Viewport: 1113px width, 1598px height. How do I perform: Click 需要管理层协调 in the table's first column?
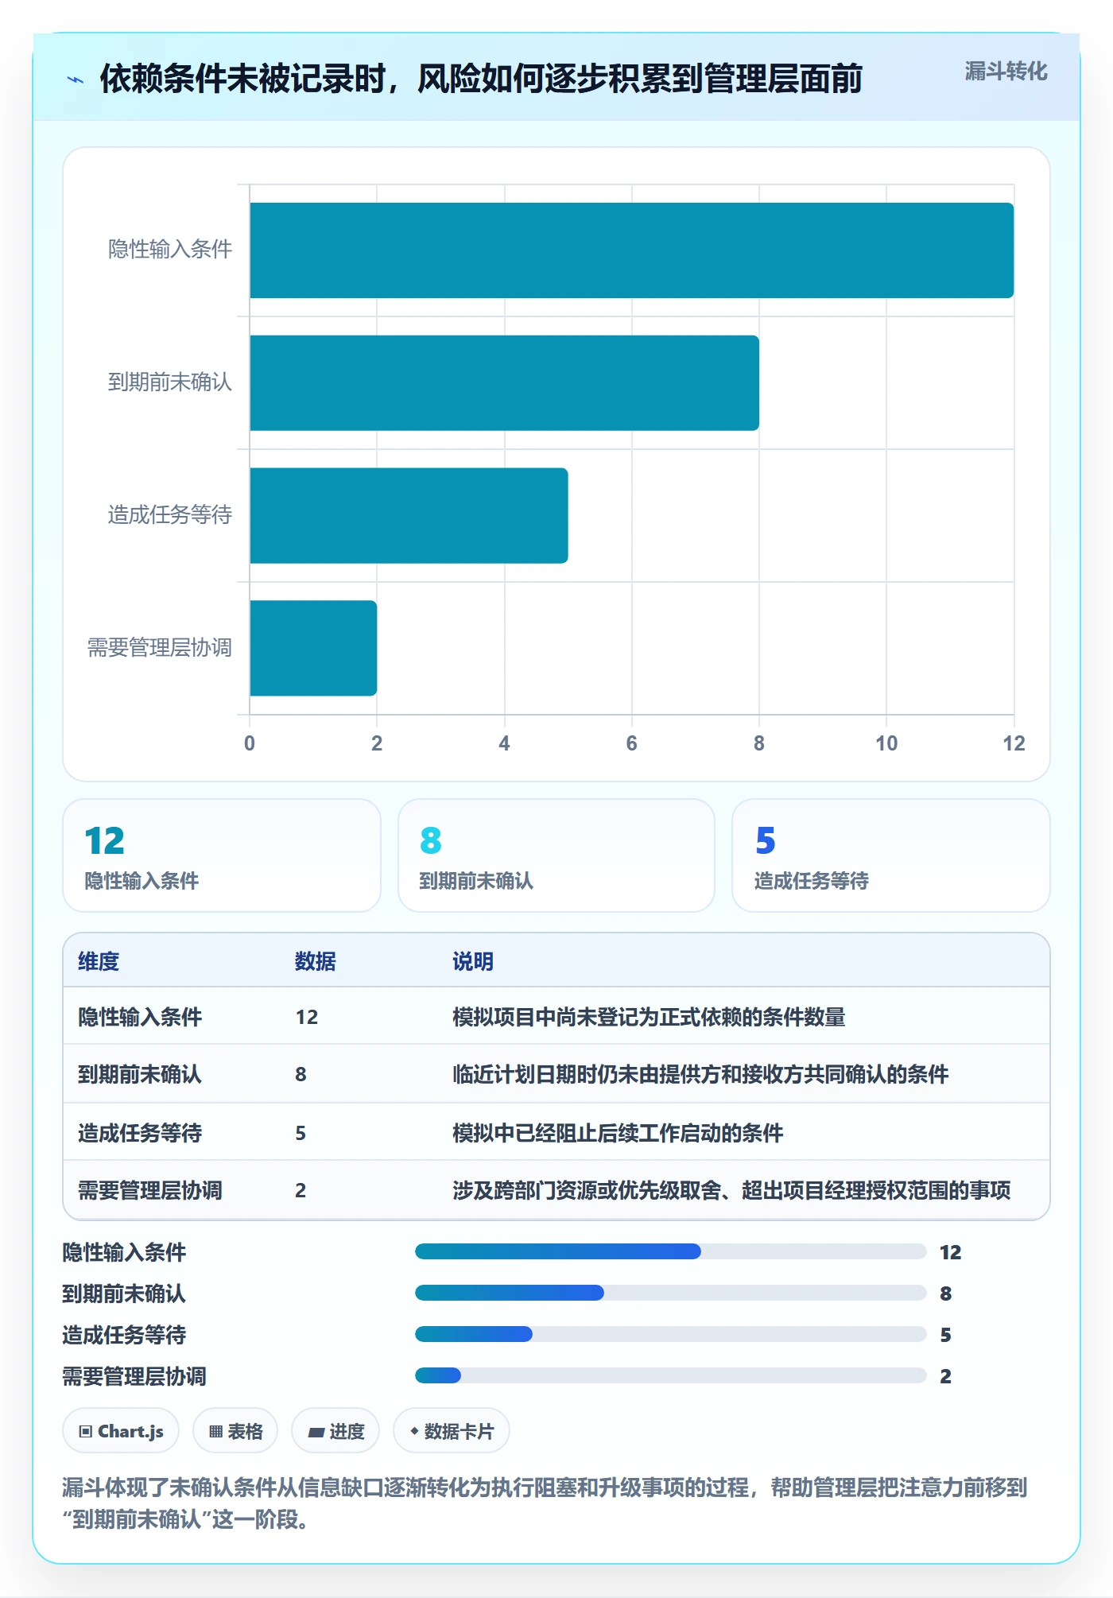[x=150, y=1190]
